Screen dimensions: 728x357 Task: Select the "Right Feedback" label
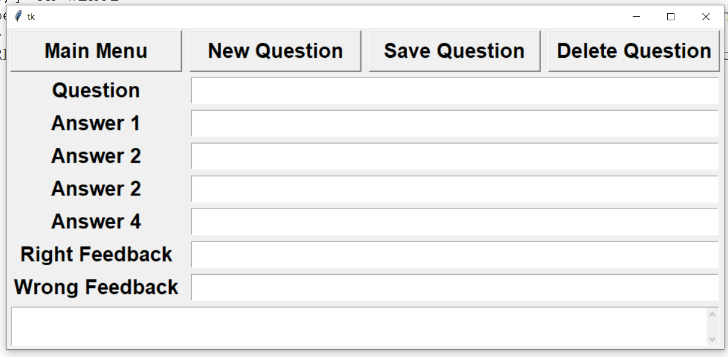tap(96, 254)
